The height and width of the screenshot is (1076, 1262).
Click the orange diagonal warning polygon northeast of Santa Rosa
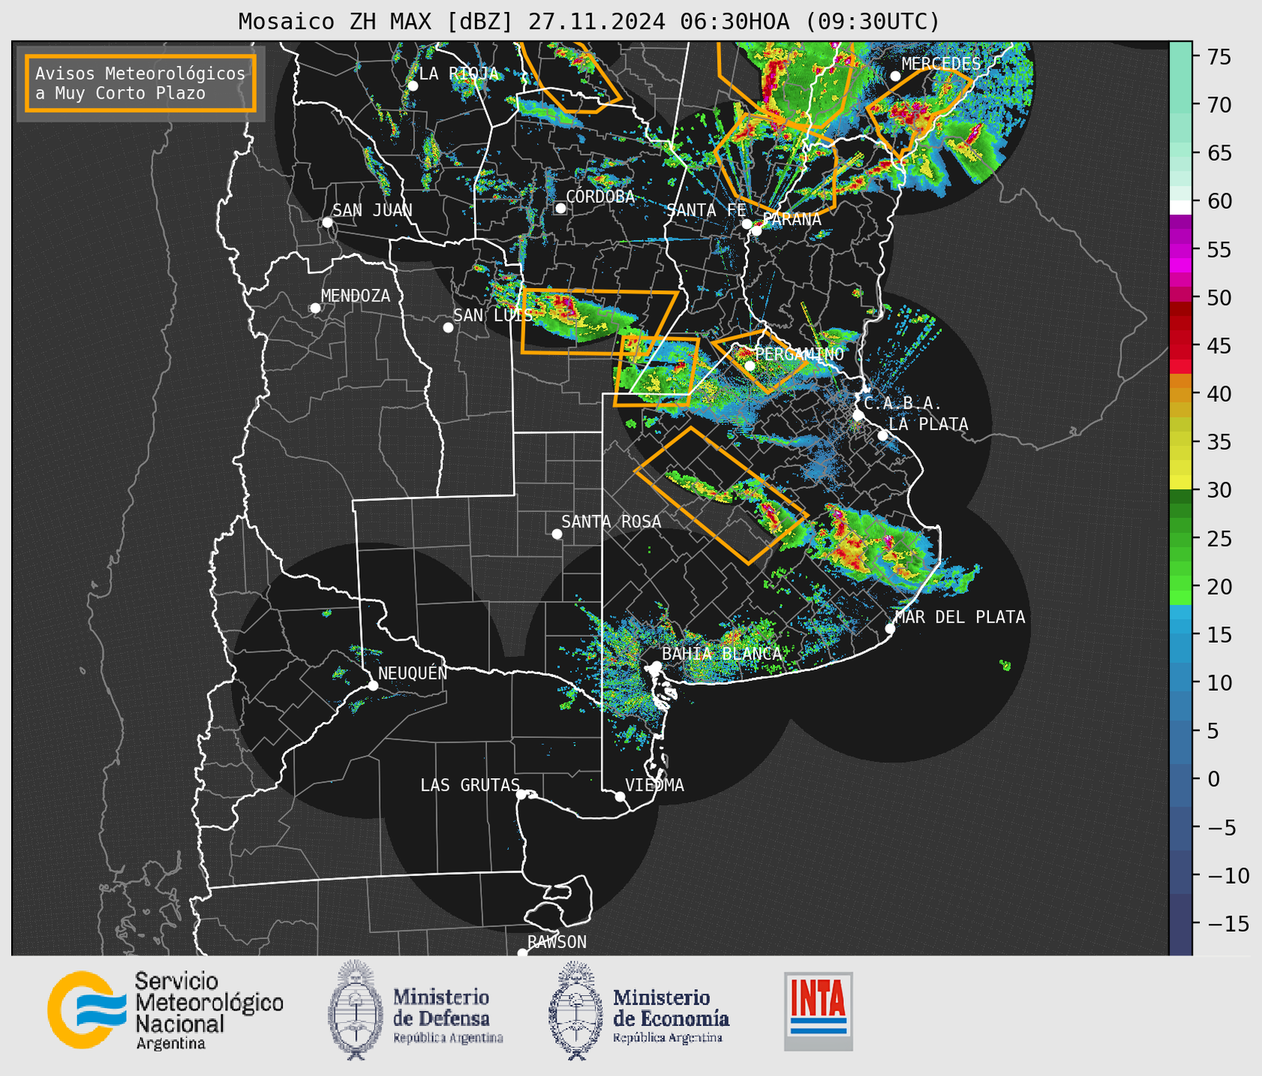coord(722,495)
